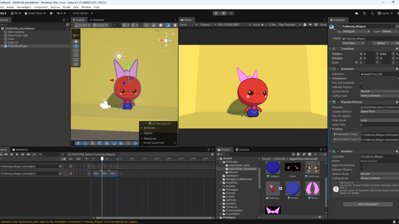Toggle the Apply Root Motion checkbox

tap(361, 166)
